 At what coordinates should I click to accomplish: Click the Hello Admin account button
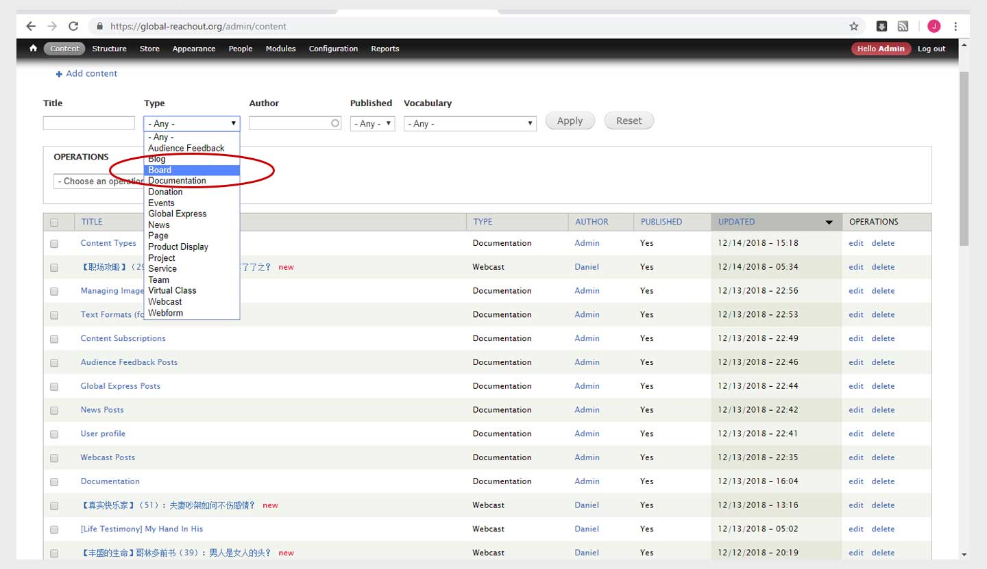[x=881, y=49]
